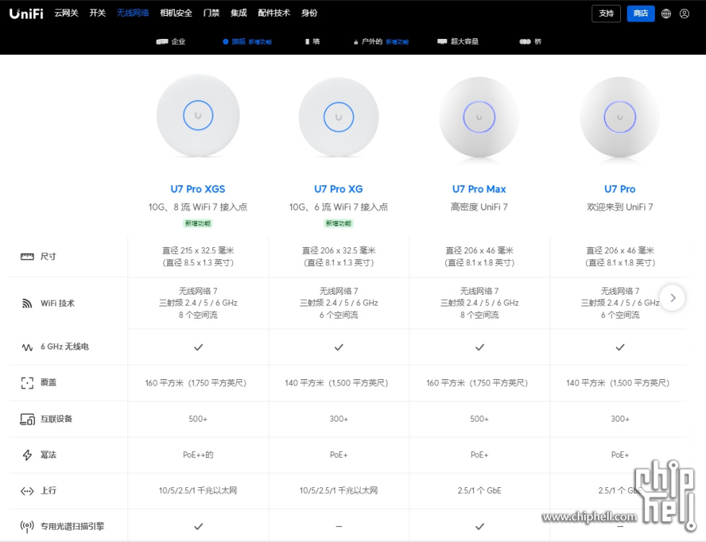Click the 10G、8 流 WiFi 7 接入点 subtitle

point(197,208)
